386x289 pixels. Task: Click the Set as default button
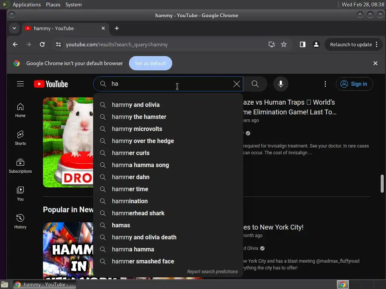(x=150, y=63)
